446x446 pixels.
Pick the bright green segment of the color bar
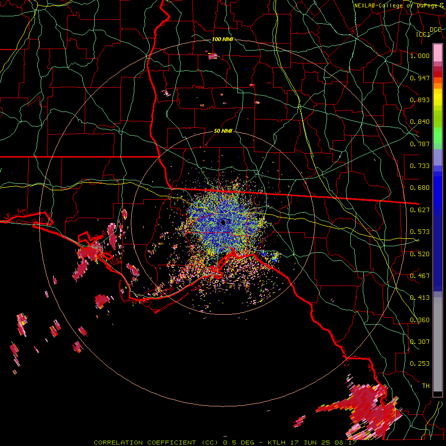click(x=438, y=135)
